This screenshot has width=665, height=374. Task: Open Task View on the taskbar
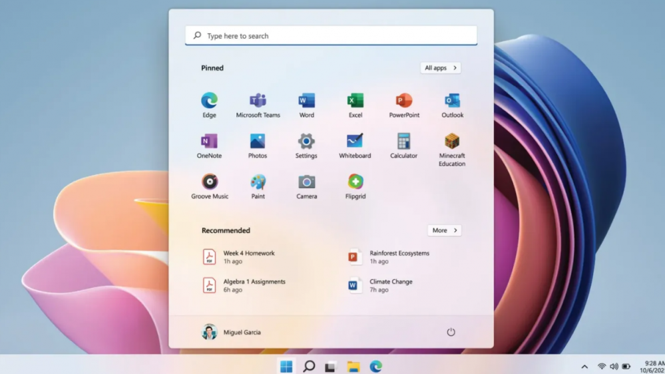pyautogui.click(x=330, y=366)
